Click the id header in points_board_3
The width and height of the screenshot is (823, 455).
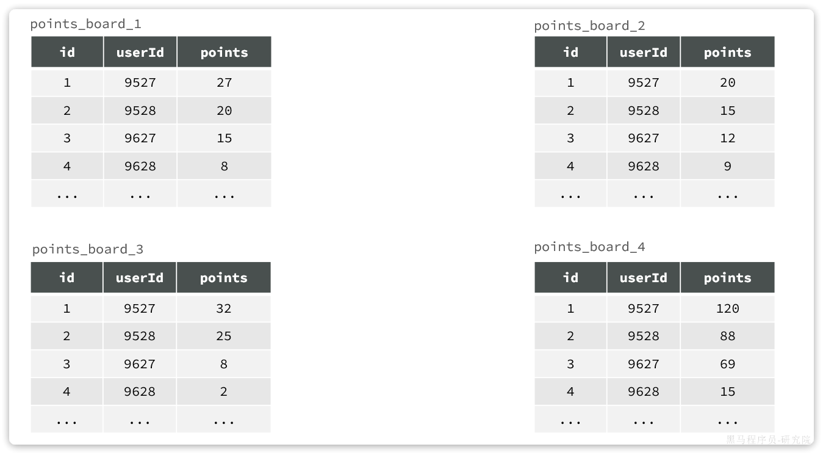click(66, 277)
